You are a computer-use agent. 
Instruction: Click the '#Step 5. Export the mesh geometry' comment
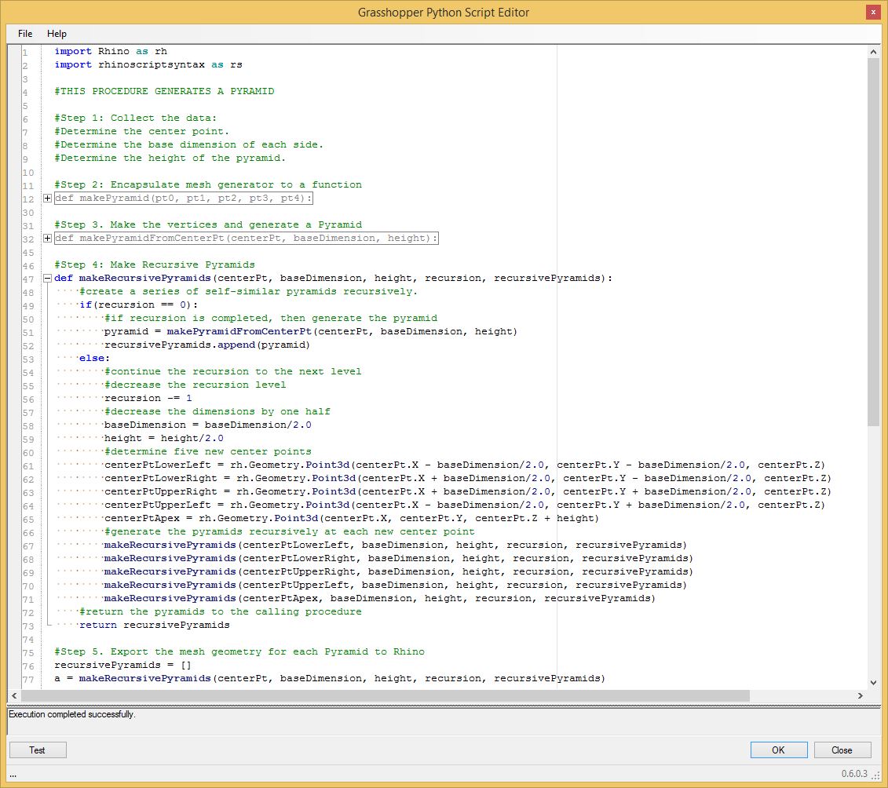pyautogui.click(x=239, y=652)
